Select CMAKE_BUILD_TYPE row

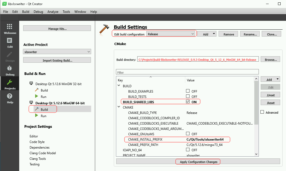185,113
